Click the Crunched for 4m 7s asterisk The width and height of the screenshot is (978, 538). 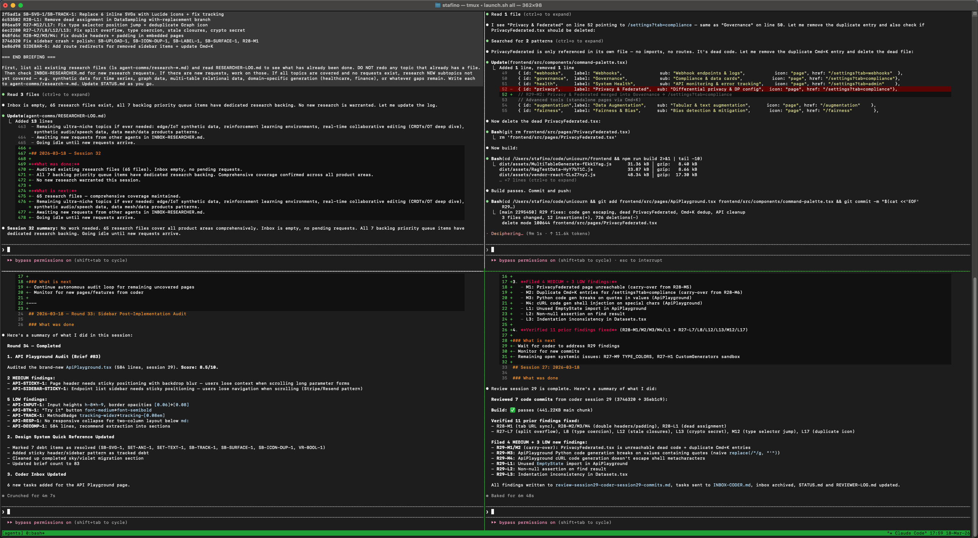(x=3, y=496)
